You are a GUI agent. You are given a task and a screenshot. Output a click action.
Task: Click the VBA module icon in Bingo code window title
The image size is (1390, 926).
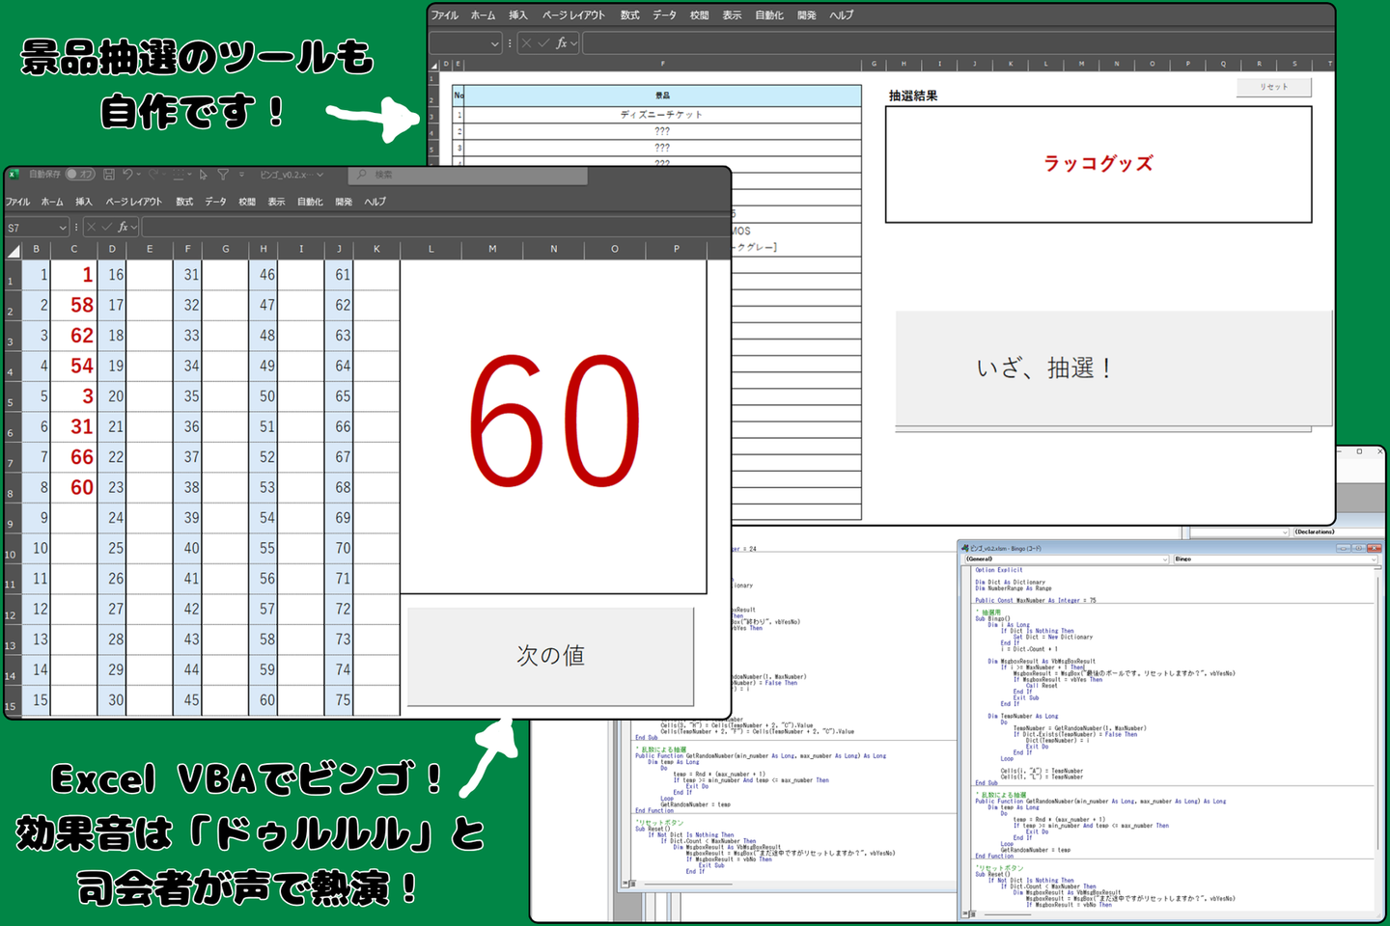pyautogui.click(x=964, y=548)
